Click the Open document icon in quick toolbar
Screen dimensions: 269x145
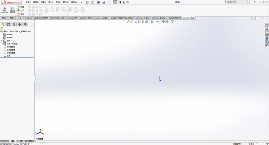[x=93, y=2]
